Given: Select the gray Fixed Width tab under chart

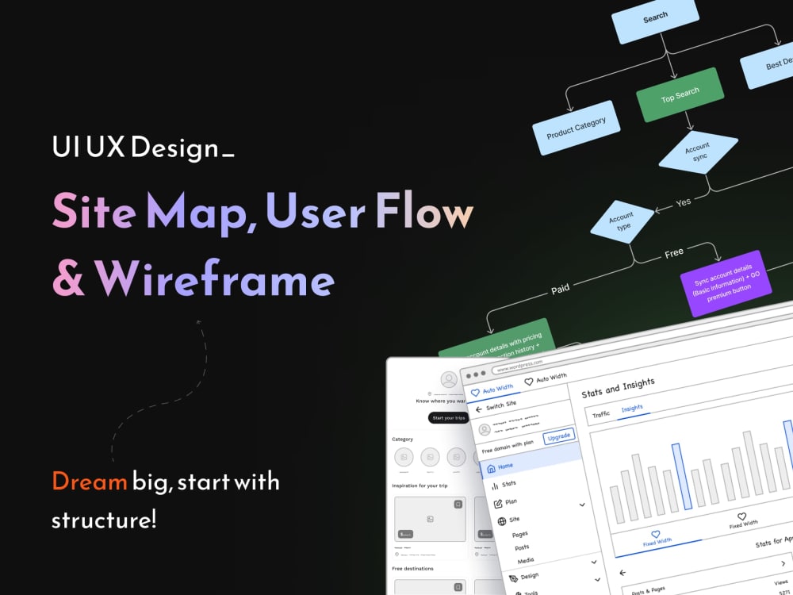Looking at the screenshot, I should 743,520.
